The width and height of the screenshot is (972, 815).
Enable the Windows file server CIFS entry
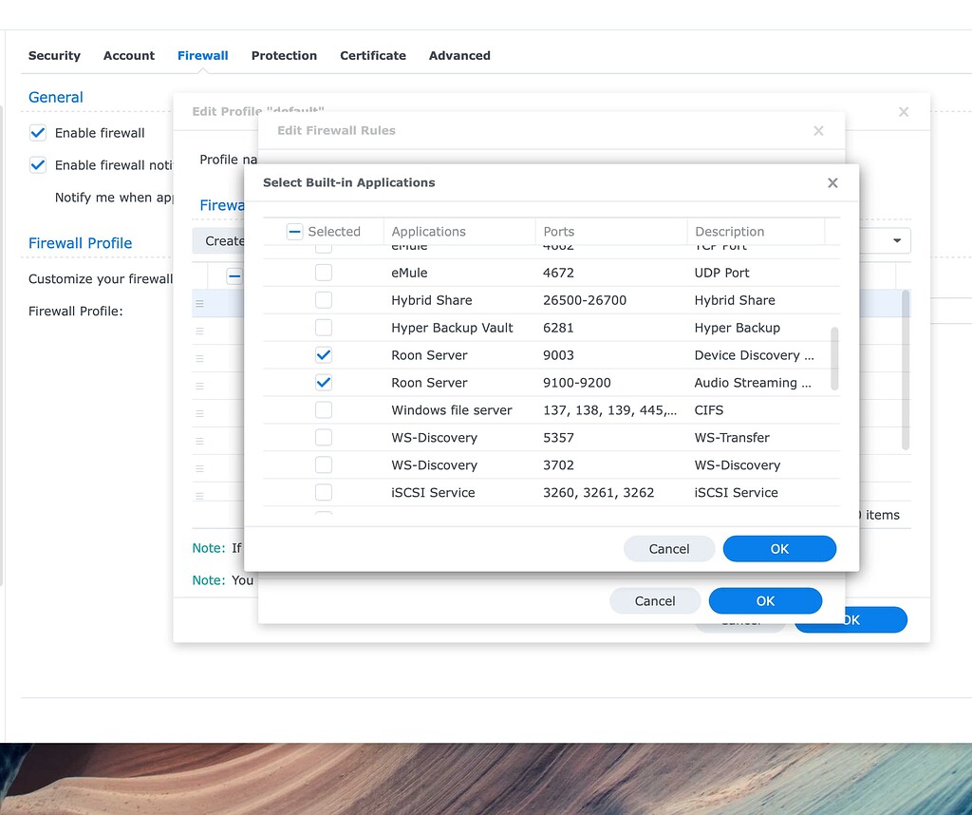pos(323,410)
